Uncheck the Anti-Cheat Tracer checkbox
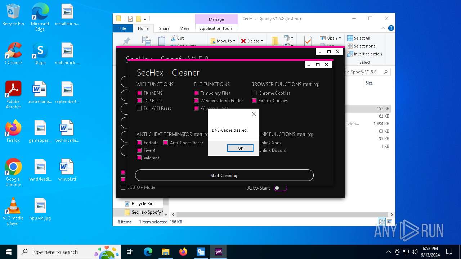 (166, 142)
